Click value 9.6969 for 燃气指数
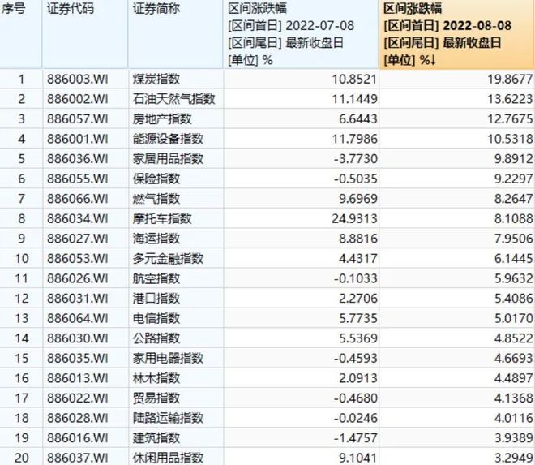This screenshot has width=535, height=465. 358,199
